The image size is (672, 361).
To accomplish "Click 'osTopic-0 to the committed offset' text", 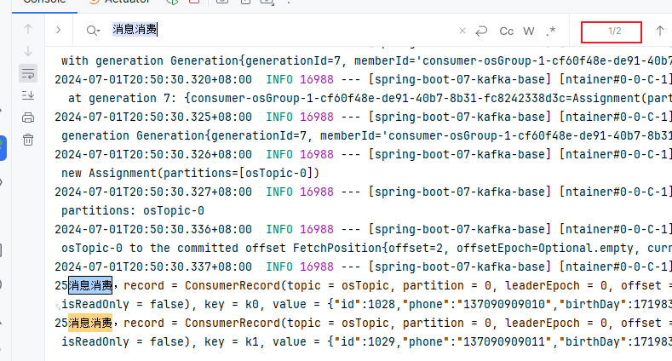I will point(175,248).
